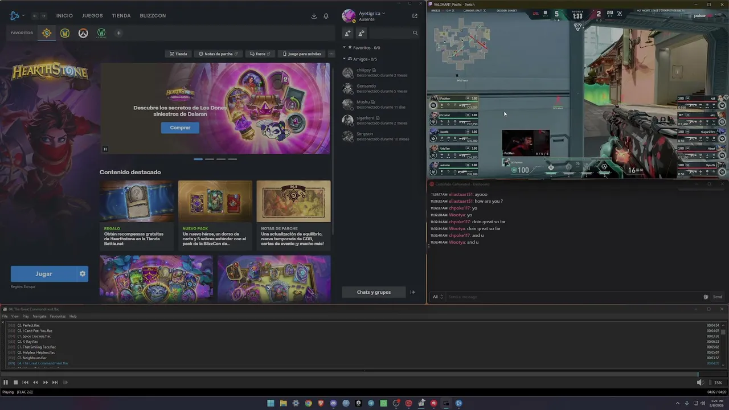This screenshot has height=410, width=729.
Task: Select the Overwatch favorite game icon
Action: (83, 33)
